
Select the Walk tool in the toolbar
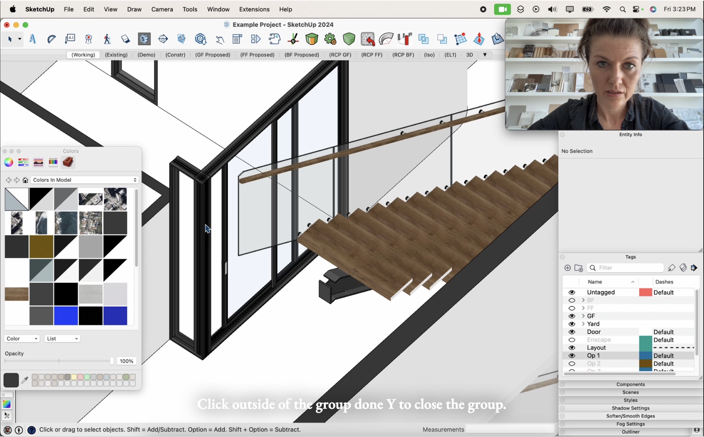coord(107,39)
